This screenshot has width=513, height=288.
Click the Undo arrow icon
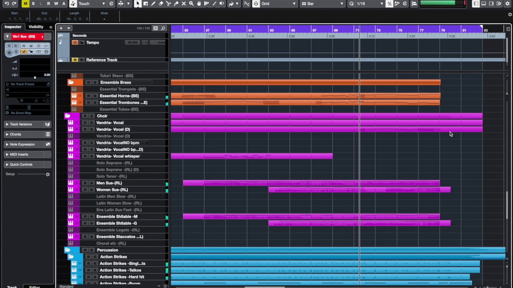[7, 4]
